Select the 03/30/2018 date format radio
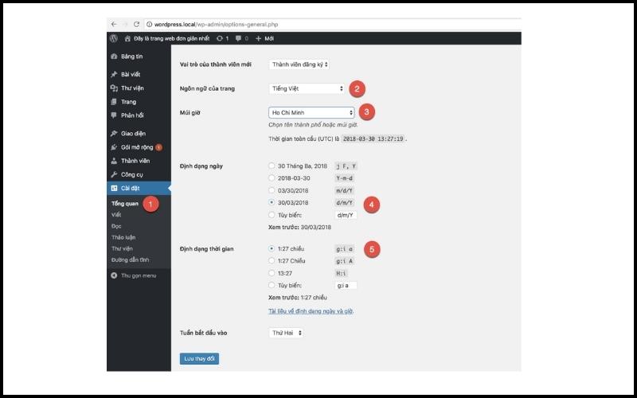 pyautogui.click(x=272, y=191)
